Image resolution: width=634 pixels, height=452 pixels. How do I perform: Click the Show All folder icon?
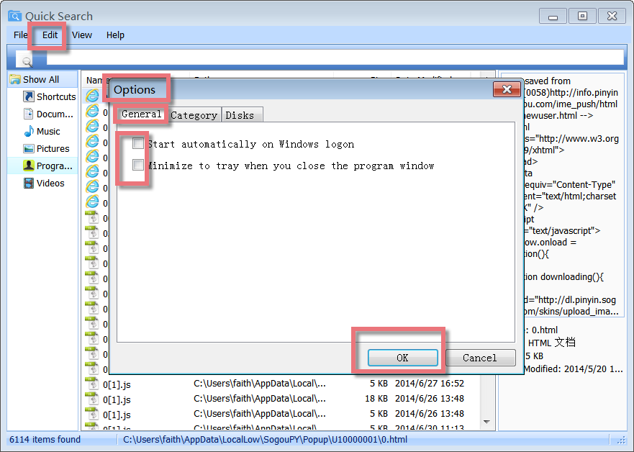[16, 79]
